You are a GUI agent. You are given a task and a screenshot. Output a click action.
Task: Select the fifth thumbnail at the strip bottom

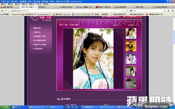pyautogui.click(x=131, y=83)
